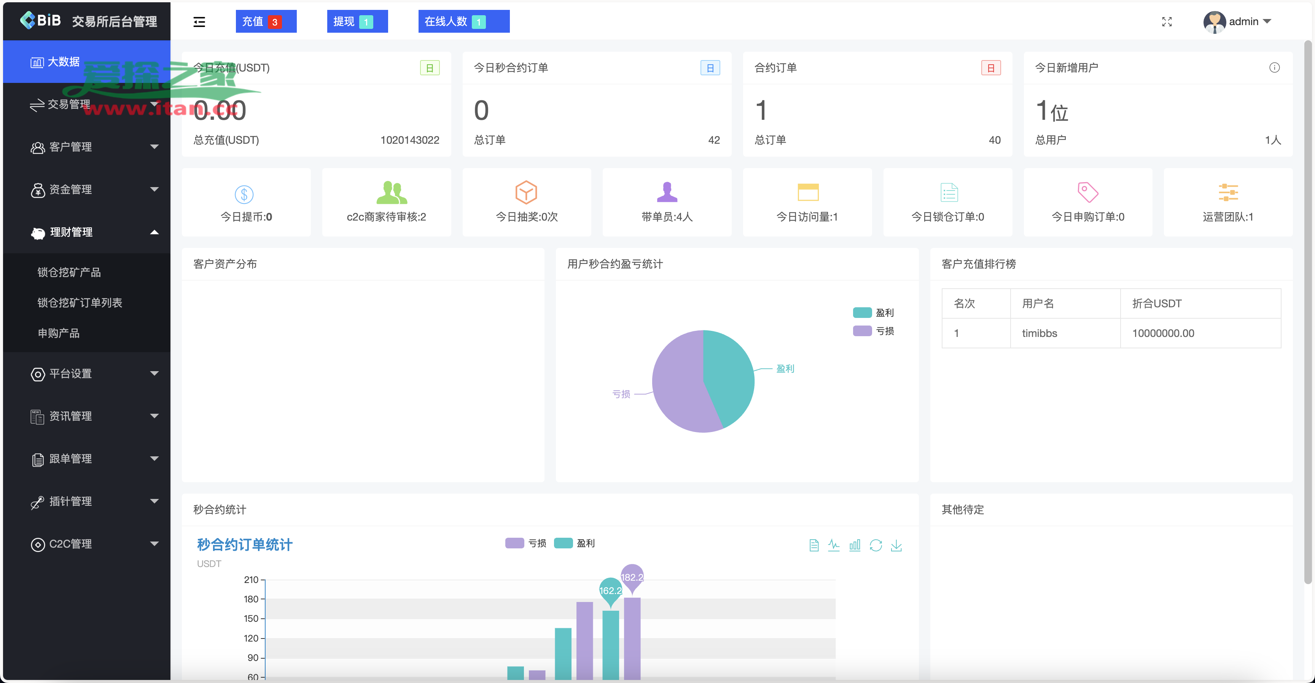
Task: Download the 秒合约订单统计 chart image
Action: [x=898, y=545]
